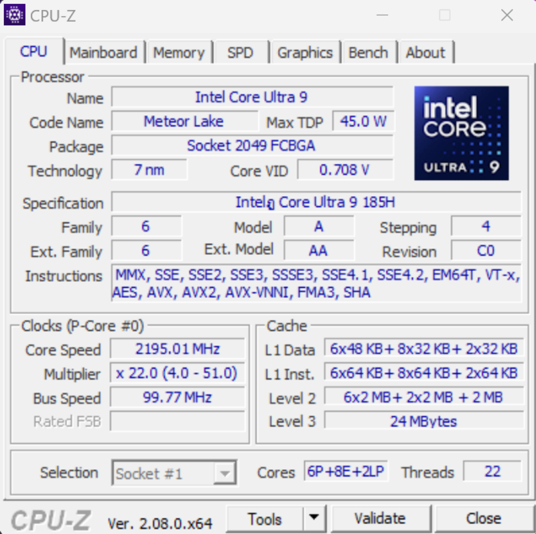Click the Close button at bottom

(x=483, y=519)
